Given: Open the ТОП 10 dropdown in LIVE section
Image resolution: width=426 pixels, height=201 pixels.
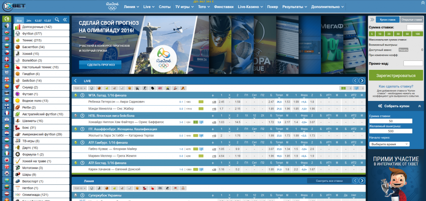Looking at the screenshot, I should 79,88.
